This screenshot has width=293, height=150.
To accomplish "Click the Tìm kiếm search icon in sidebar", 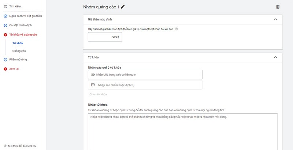I will click(5, 7).
